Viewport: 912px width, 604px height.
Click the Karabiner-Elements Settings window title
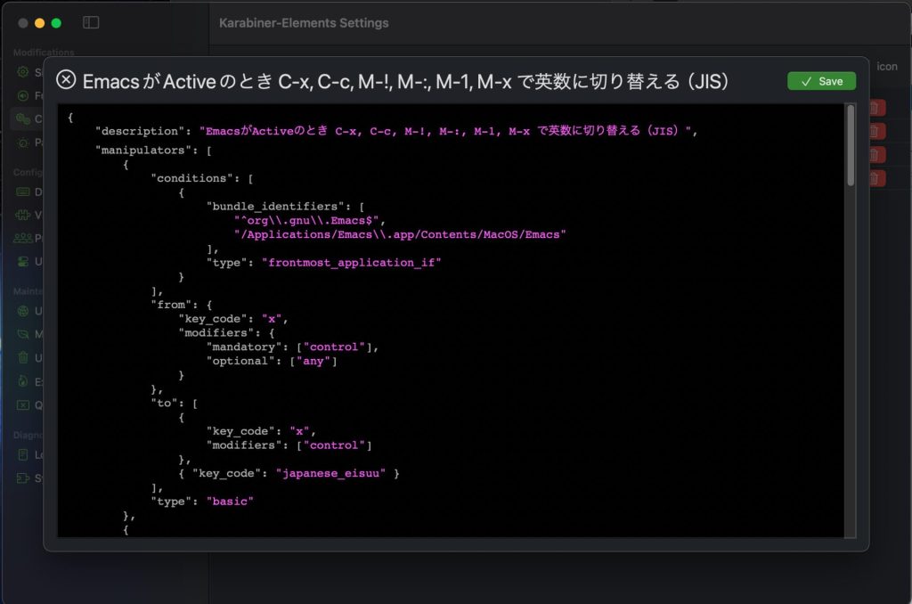(304, 22)
